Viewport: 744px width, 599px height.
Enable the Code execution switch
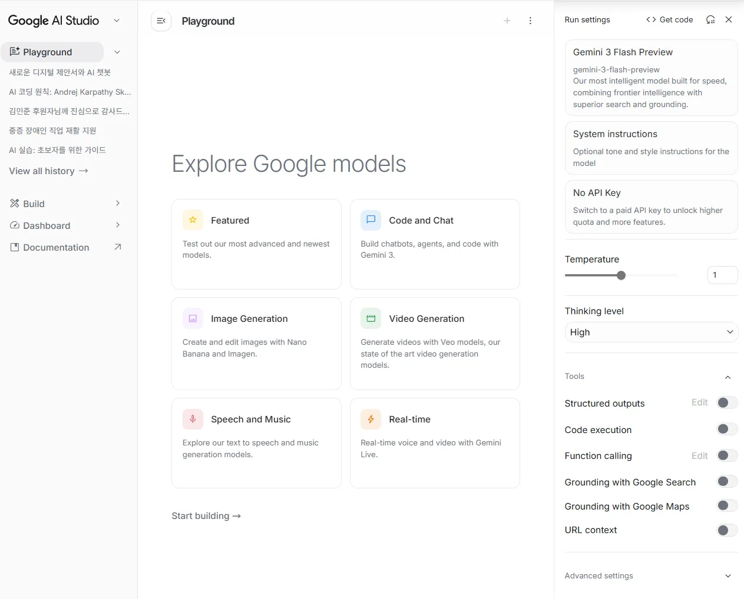tap(727, 430)
